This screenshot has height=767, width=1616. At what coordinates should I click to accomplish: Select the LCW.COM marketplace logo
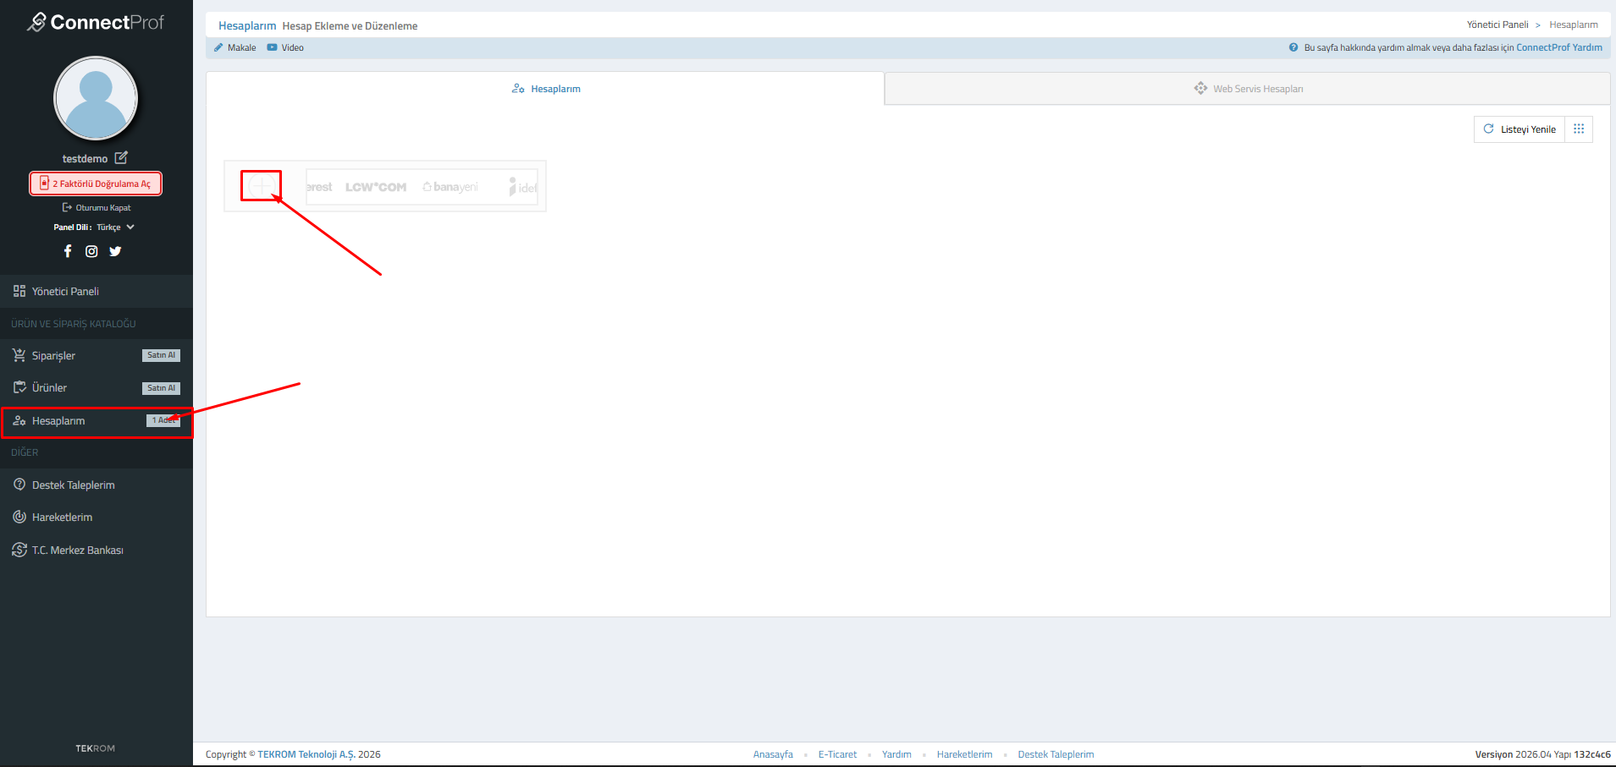(376, 187)
